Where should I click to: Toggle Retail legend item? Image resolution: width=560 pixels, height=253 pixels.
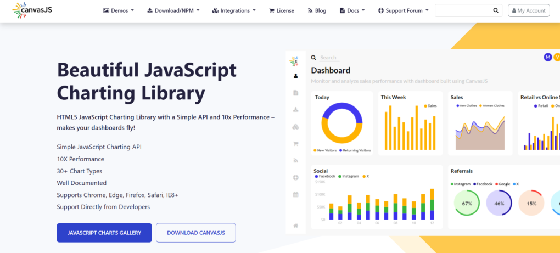click(541, 106)
